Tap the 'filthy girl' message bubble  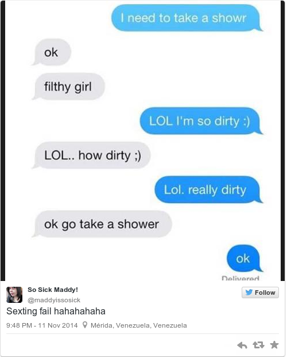click(x=68, y=86)
